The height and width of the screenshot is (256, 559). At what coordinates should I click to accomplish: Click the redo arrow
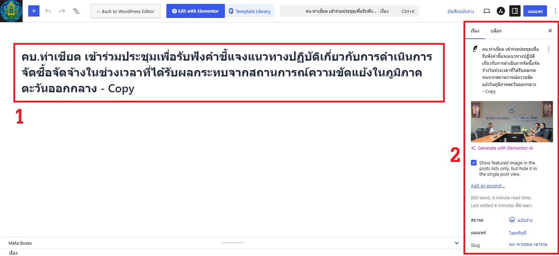[62, 11]
